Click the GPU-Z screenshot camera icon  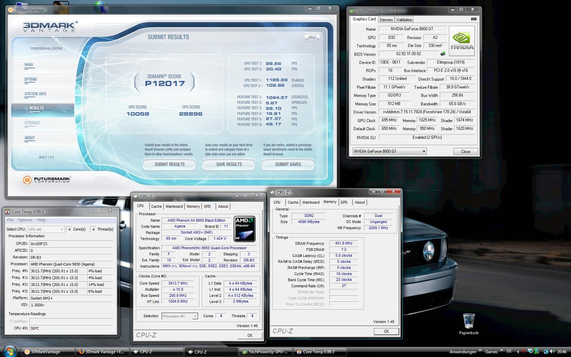[473, 19]
